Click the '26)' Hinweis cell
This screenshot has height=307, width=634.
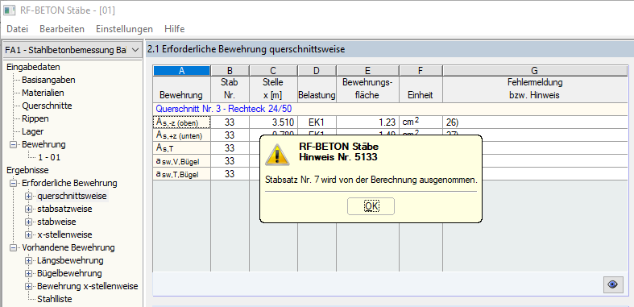[535, 122]
